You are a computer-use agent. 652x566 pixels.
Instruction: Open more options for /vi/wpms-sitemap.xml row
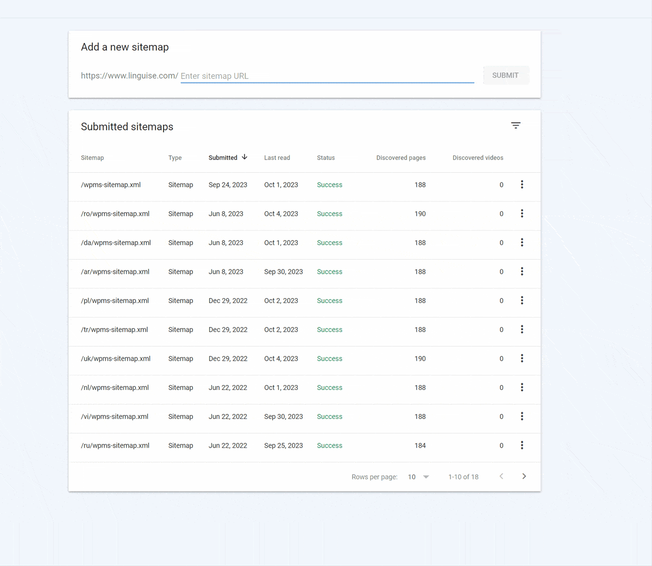tap(522, 416)
